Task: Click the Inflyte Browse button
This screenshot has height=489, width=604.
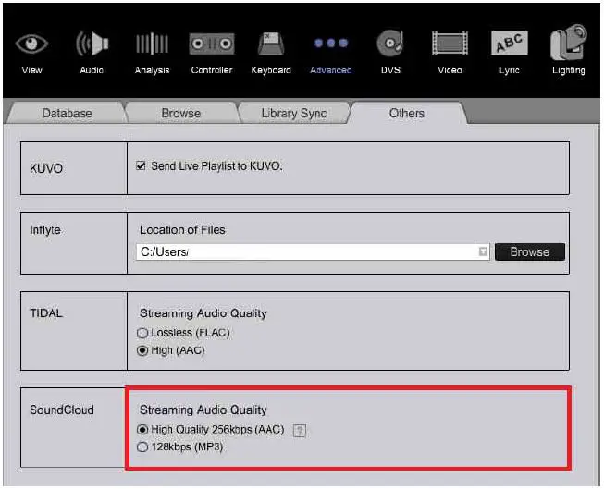Action: pos(530,251)
